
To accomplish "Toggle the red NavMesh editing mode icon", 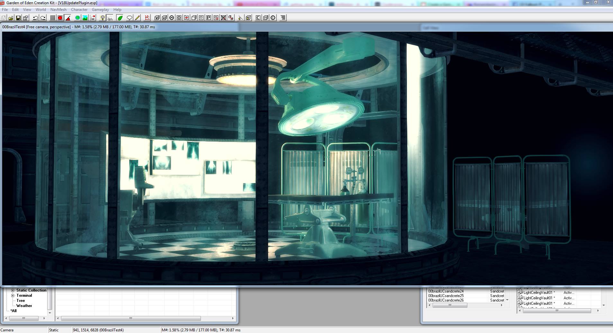I will [x=147, y=18].
